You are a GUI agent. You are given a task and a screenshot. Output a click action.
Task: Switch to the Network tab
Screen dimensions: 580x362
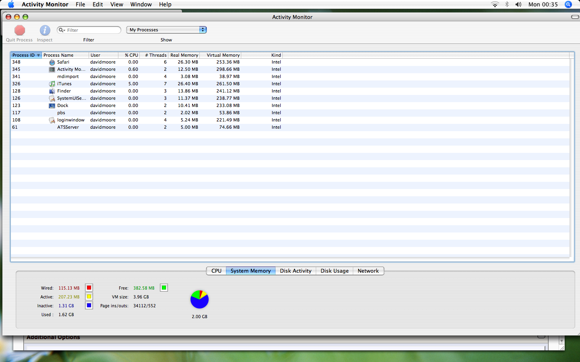coord(368,271)
